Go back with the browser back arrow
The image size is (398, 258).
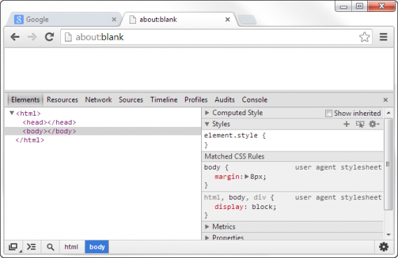15,37
